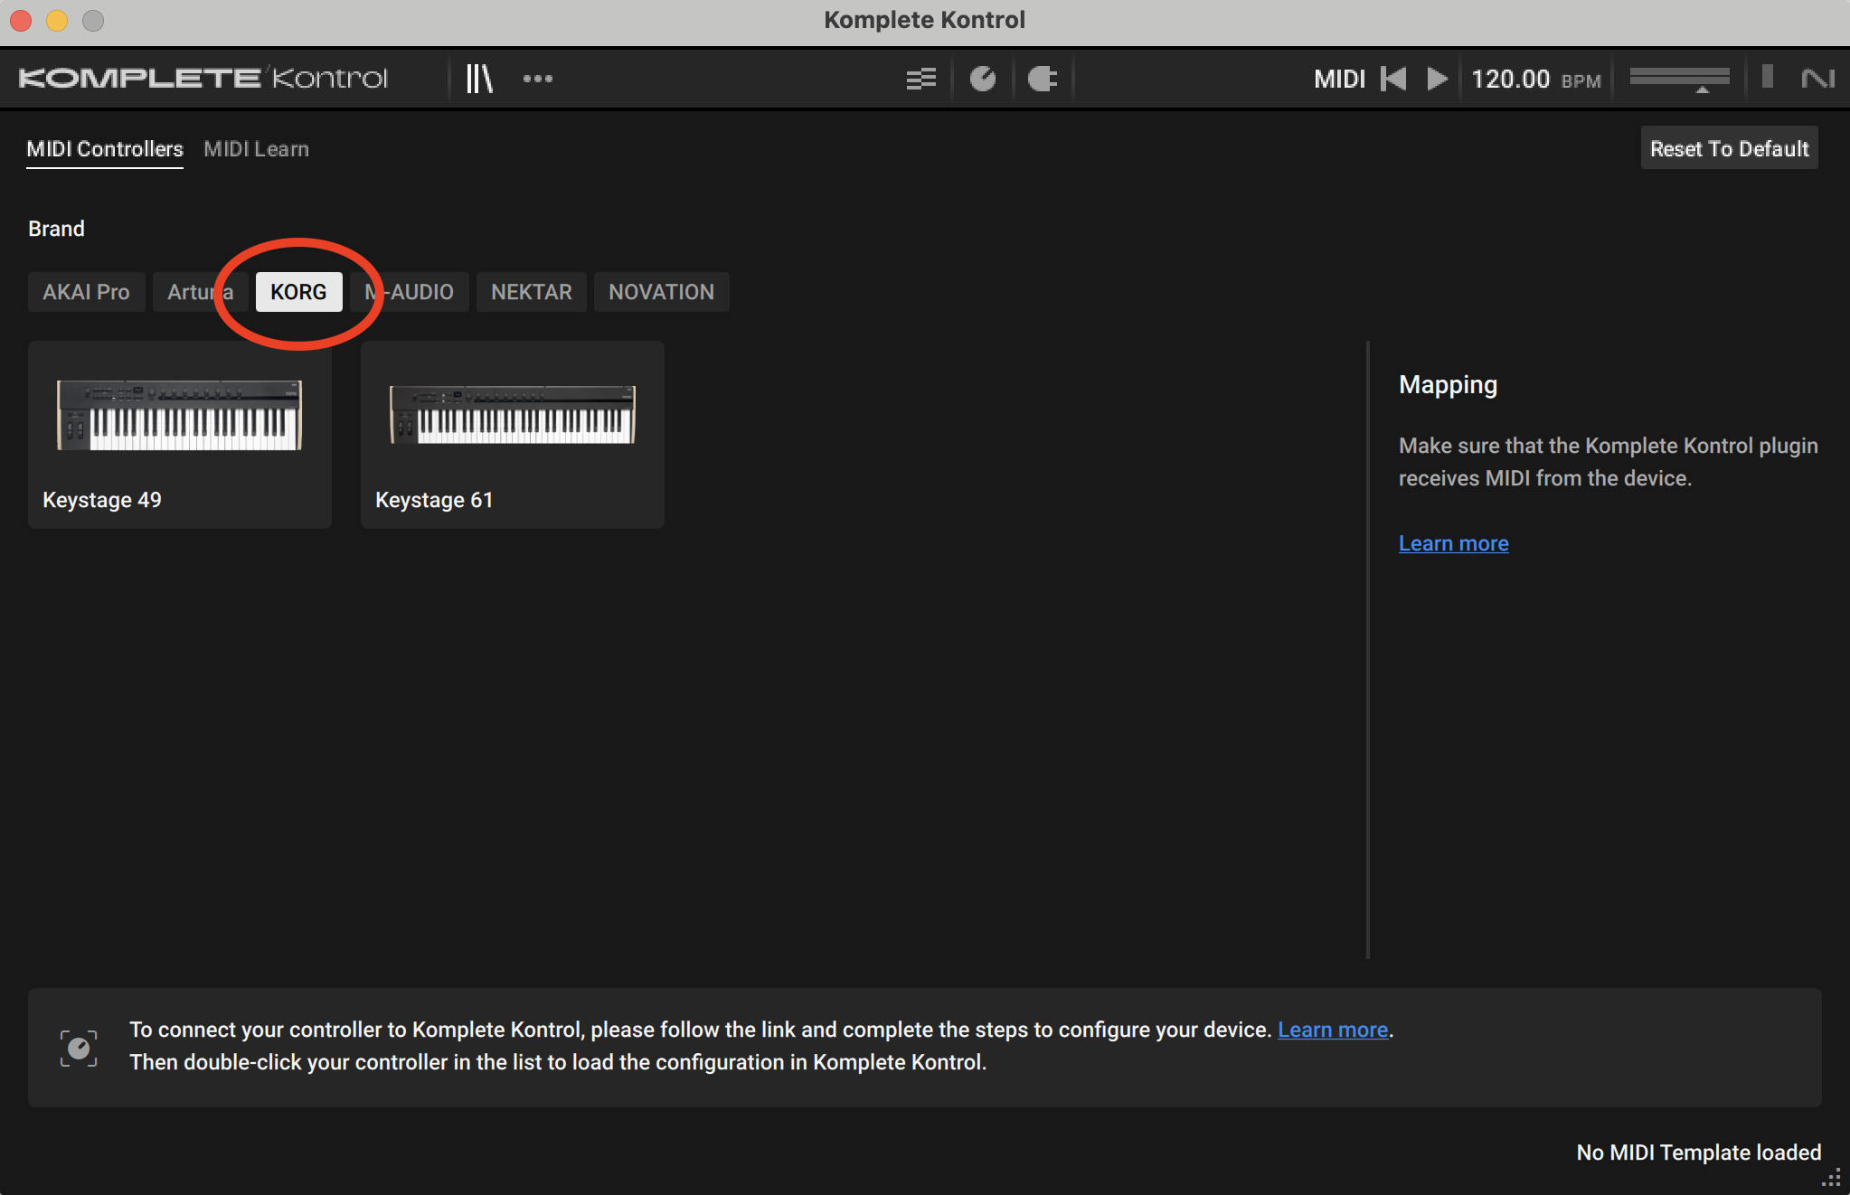Switch to the MIDI Controllers tab

tap(105, 149)
